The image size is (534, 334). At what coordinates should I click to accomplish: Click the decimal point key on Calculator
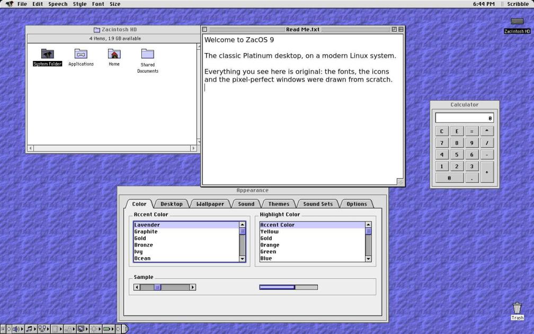(x=471, y=178)
